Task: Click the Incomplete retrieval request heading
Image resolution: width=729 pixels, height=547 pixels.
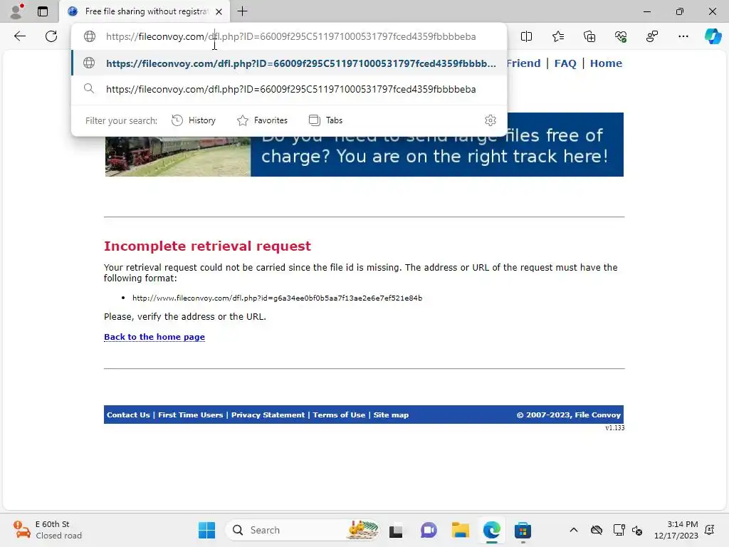Action: (x=207, y=246)
